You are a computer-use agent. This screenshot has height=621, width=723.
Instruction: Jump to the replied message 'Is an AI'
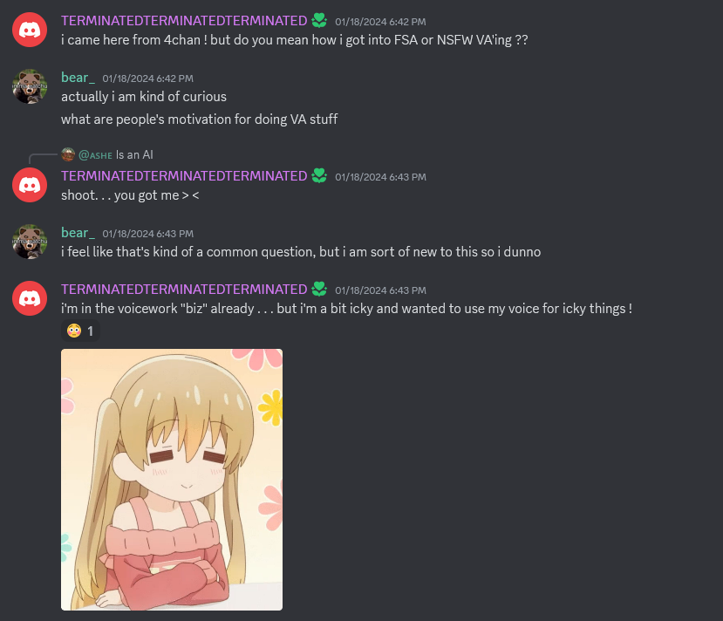coord(134,155)
